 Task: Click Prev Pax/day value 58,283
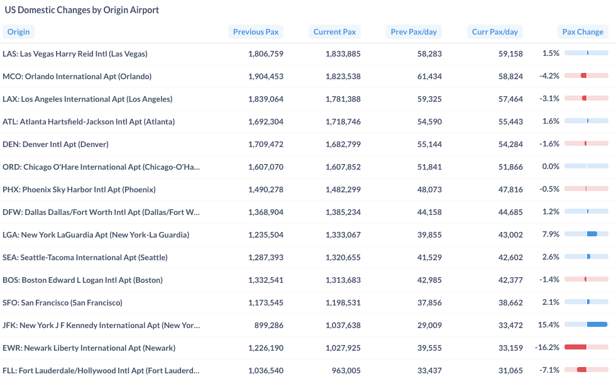coord(429,54)
